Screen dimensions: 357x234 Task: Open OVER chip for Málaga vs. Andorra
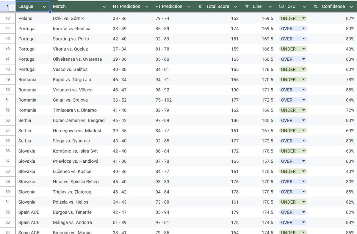(293, 222)
